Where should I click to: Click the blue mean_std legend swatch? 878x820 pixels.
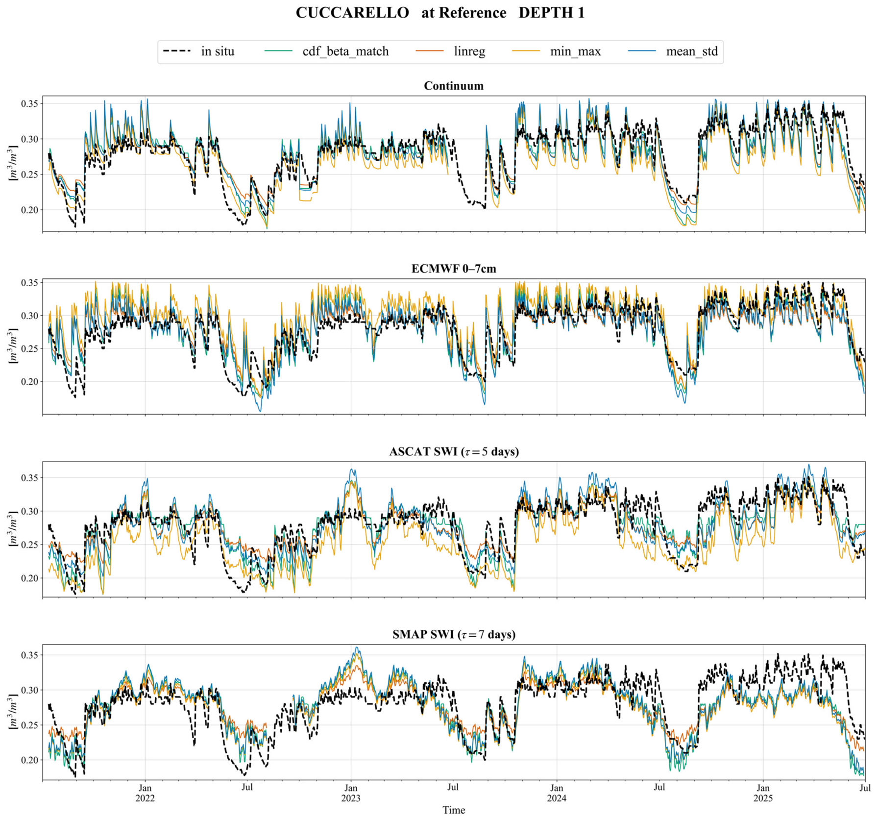point(642,51)
